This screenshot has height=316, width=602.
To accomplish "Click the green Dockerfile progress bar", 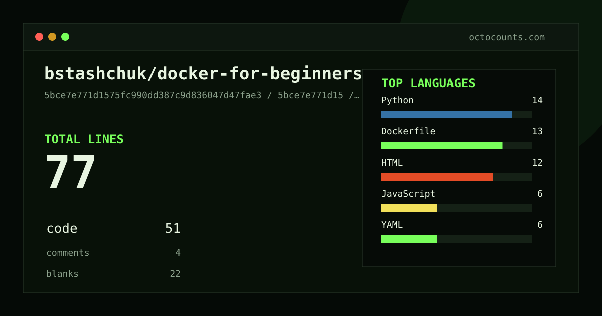I will 441,145.
